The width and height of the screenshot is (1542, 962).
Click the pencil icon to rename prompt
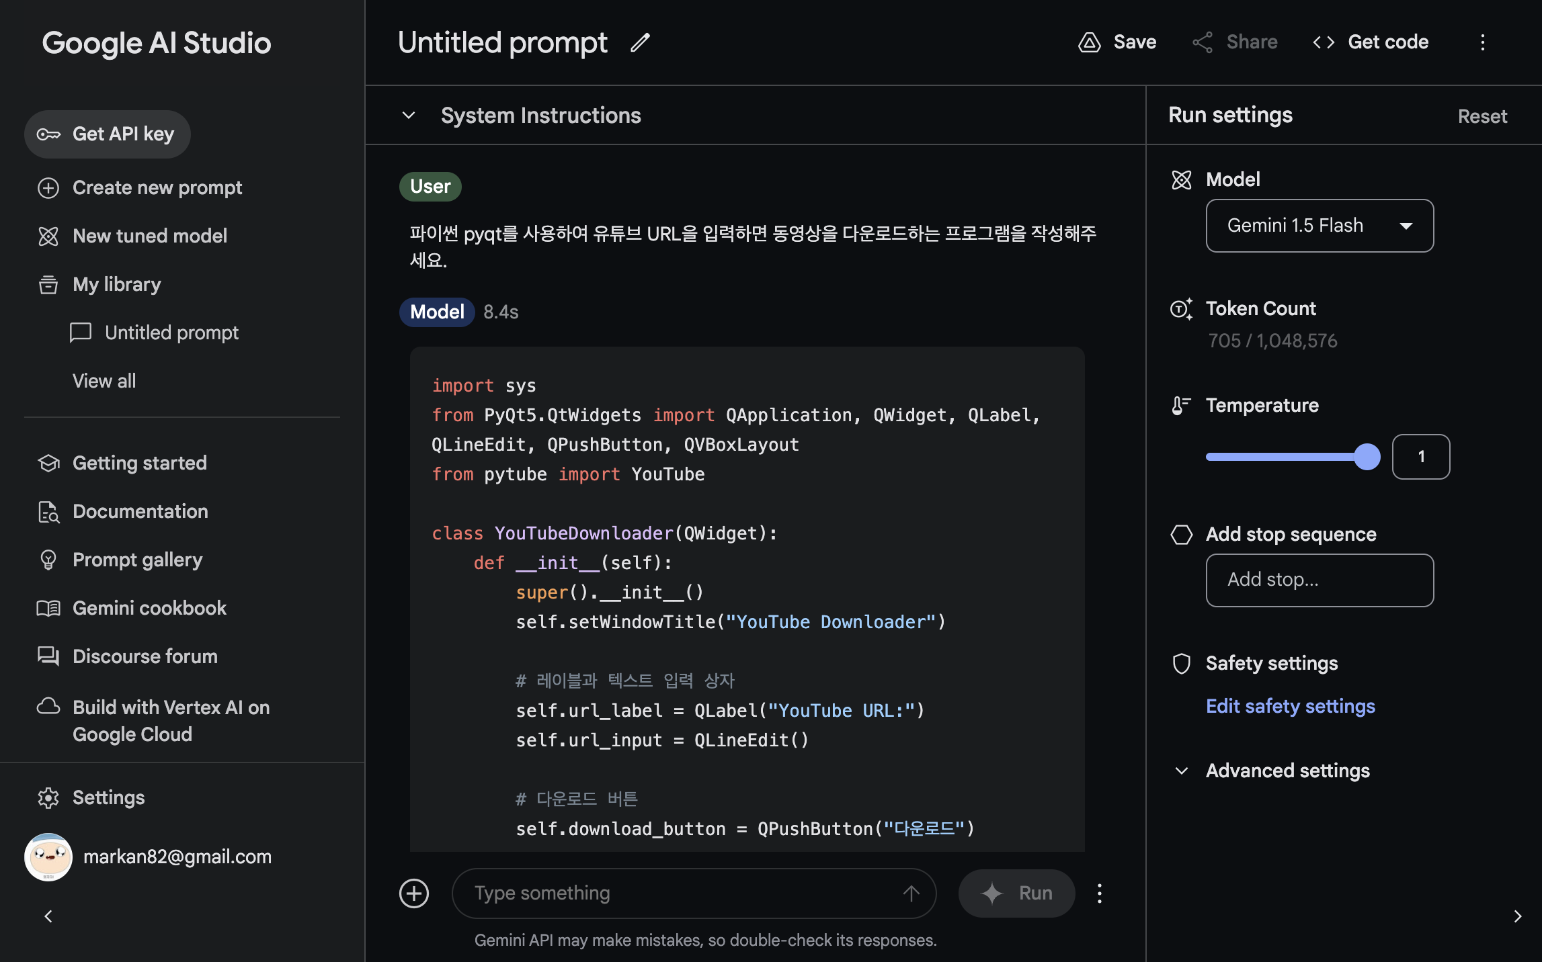click(640, 42)
